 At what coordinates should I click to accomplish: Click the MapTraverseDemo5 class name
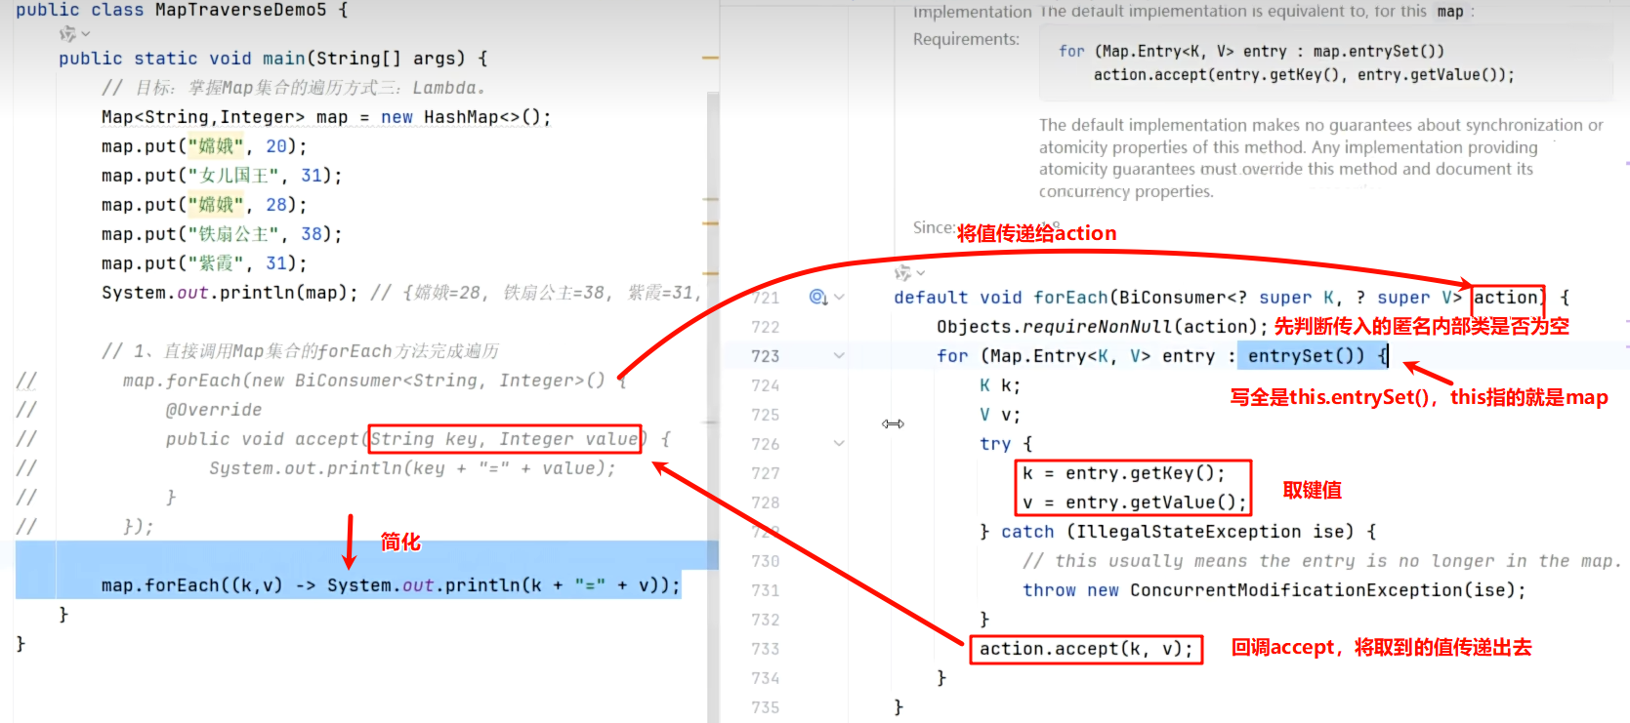coord(241,10)
